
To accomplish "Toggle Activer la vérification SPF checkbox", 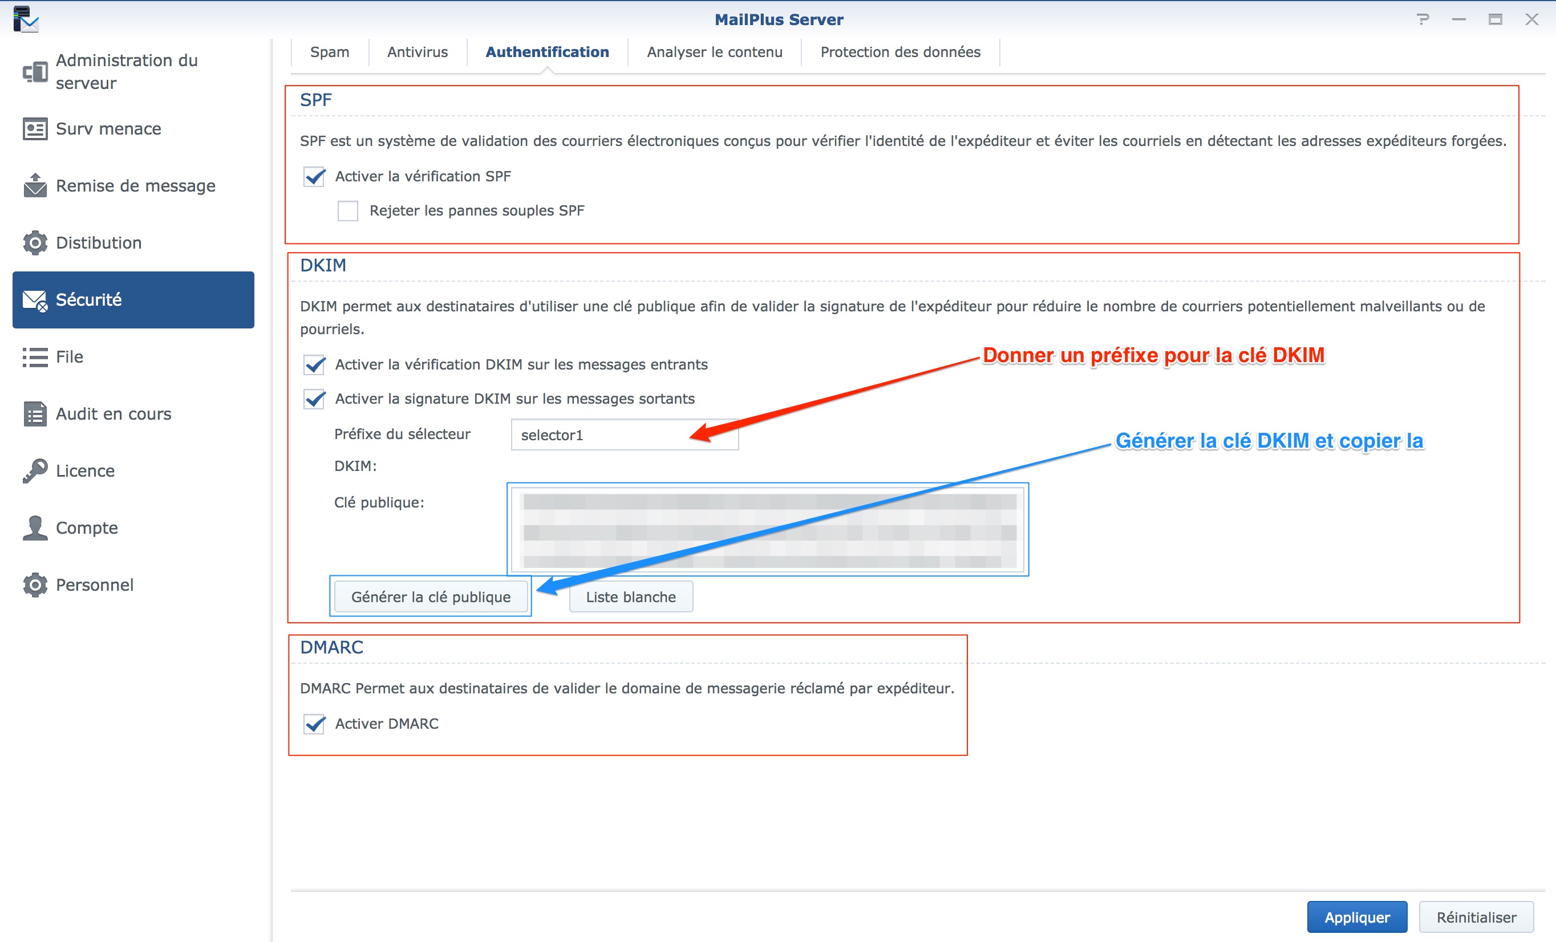I will click(314, 177).
